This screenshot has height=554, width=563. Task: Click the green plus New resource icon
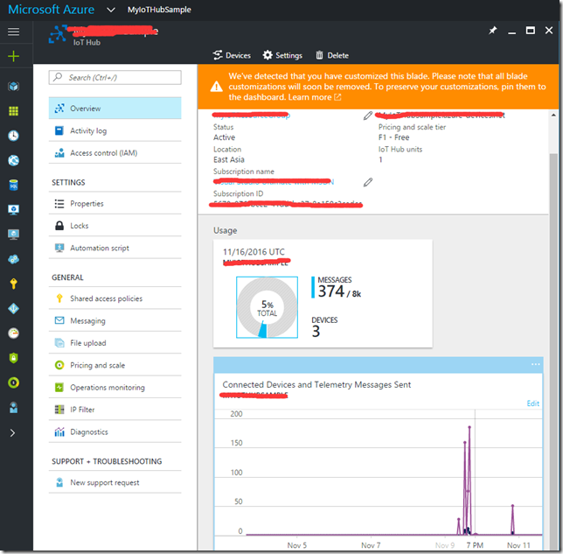(x=14, y=56)
